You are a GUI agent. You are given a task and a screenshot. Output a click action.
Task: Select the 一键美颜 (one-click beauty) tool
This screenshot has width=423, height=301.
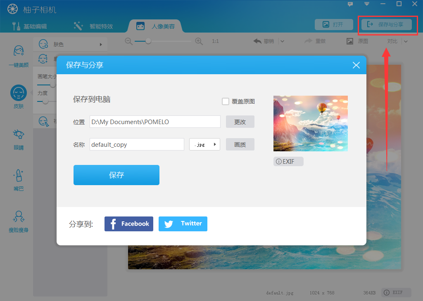18,55
